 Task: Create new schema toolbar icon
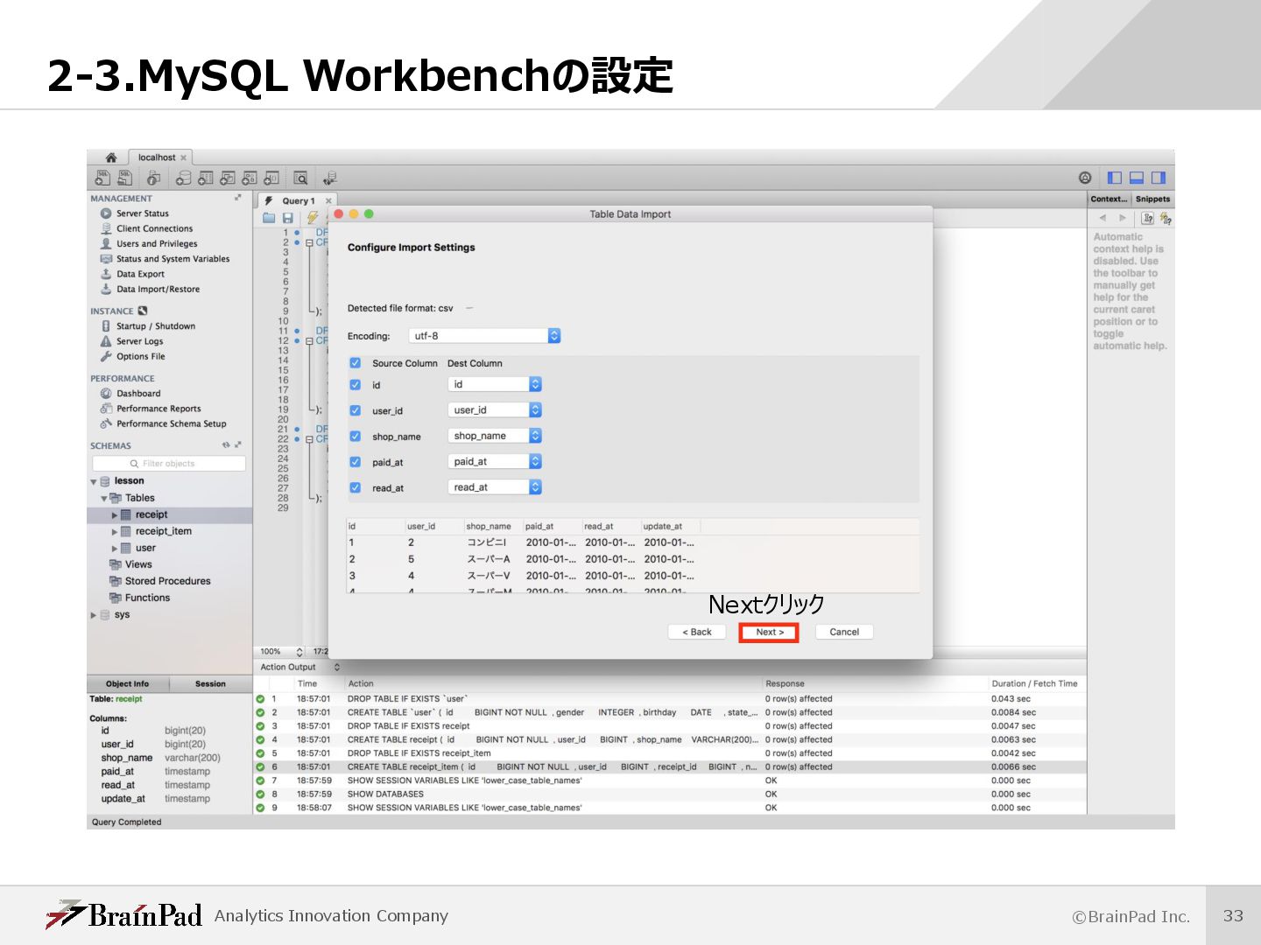point(183,178)
